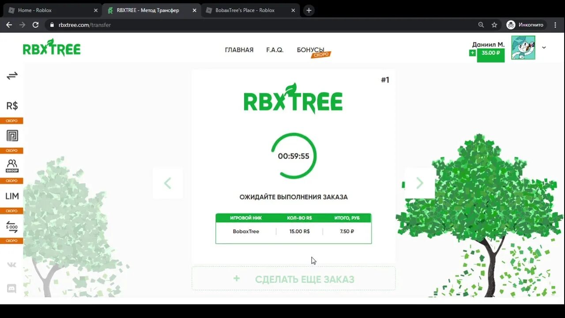Viewport: 565px width, 318px height.
Task: Click the Даниил М. username
Action: pyautogui.click(x=488, y=44)
